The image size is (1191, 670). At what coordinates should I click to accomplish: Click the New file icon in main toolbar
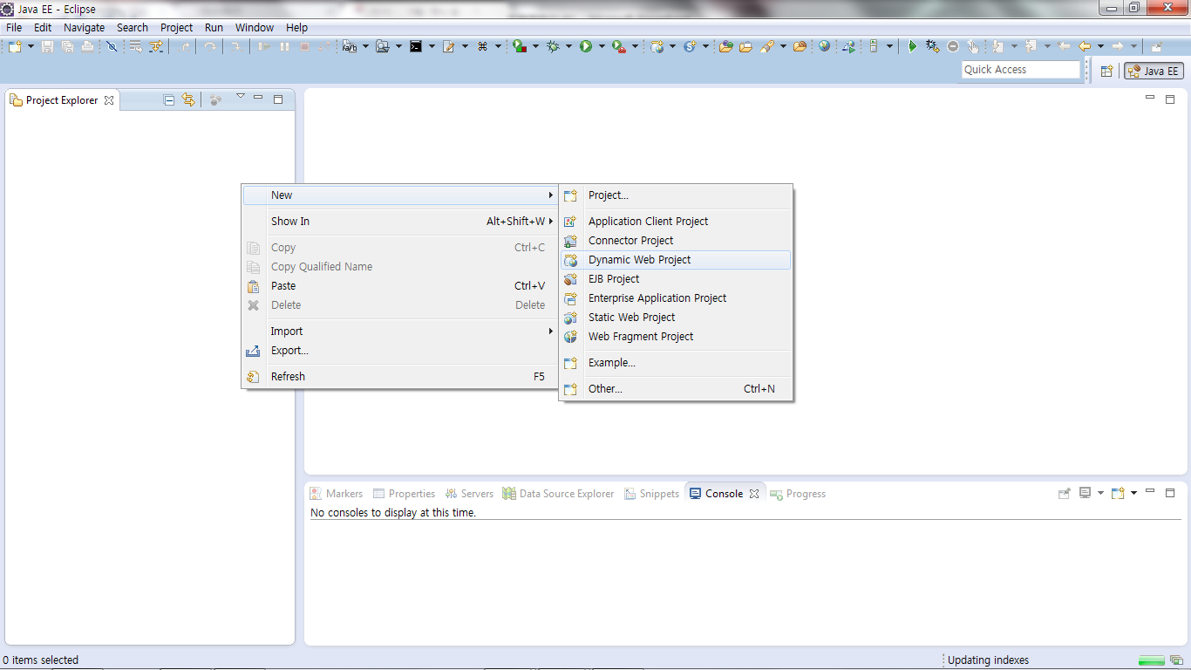(x=15, y=46)
